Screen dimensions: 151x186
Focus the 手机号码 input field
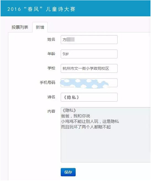(x=89, y=83)
